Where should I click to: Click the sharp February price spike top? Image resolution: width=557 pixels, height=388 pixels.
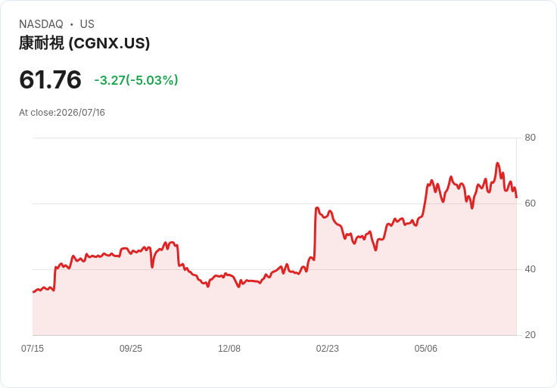[x=317, y=208]
